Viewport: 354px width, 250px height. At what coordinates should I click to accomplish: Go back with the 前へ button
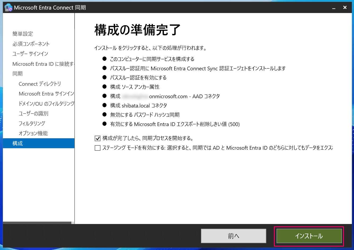tap(233, 236)
